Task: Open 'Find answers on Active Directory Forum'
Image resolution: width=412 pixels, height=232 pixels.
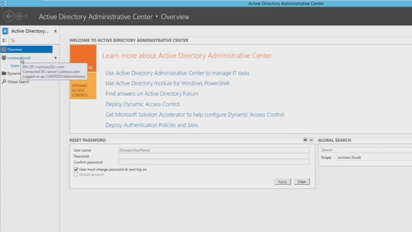Action: [x=152, y=94]
